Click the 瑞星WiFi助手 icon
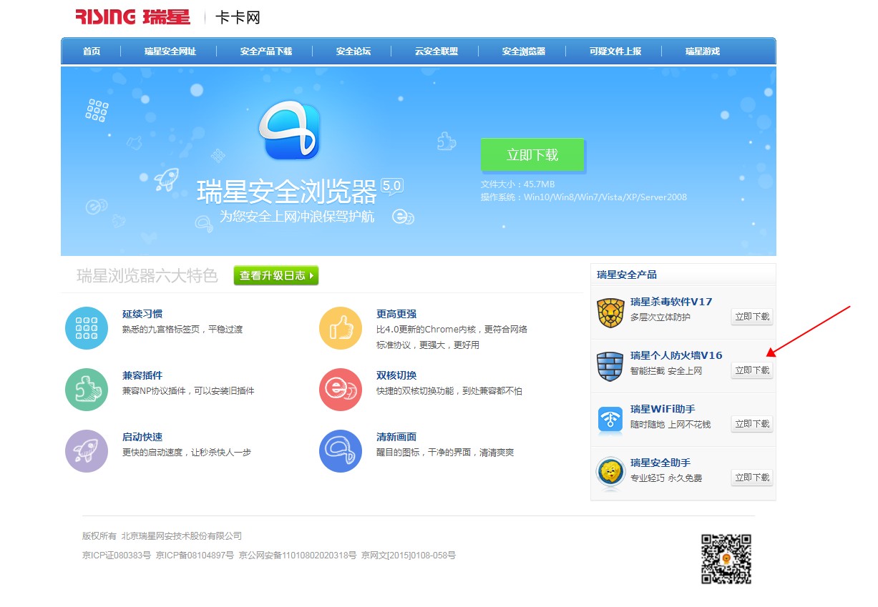878x607 pixels. 610,420
